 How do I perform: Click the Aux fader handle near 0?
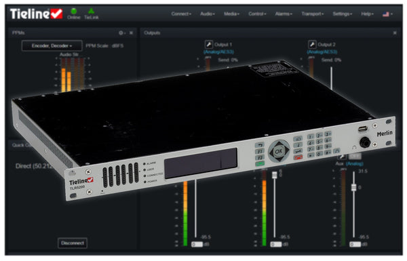point(353,187)
